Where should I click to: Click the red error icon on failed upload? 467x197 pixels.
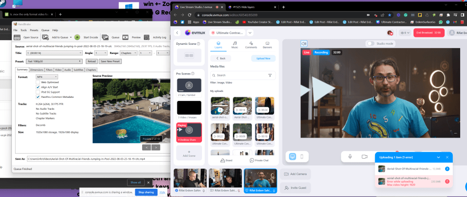tap(447, 181)
